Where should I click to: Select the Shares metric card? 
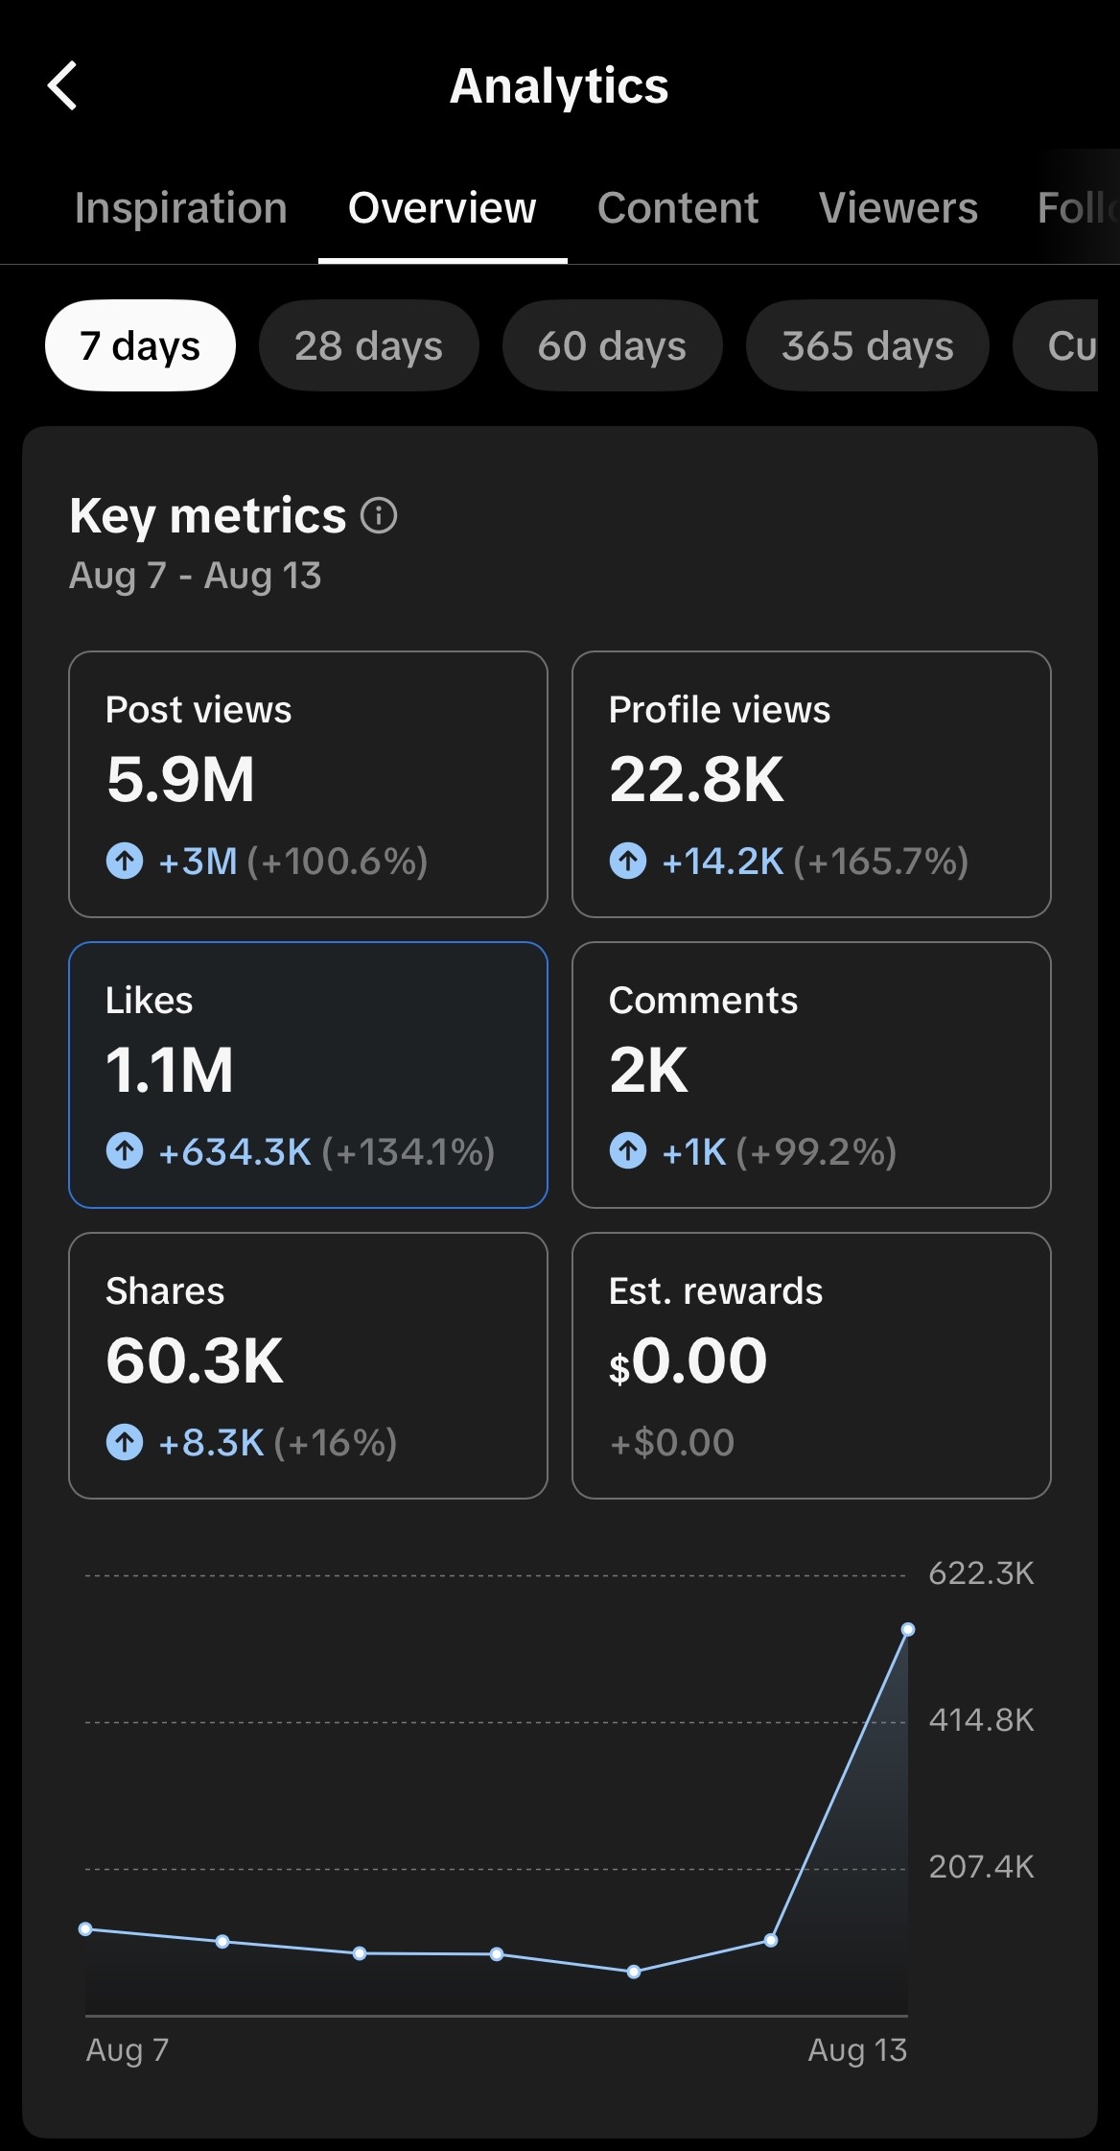click(308, 1365)
